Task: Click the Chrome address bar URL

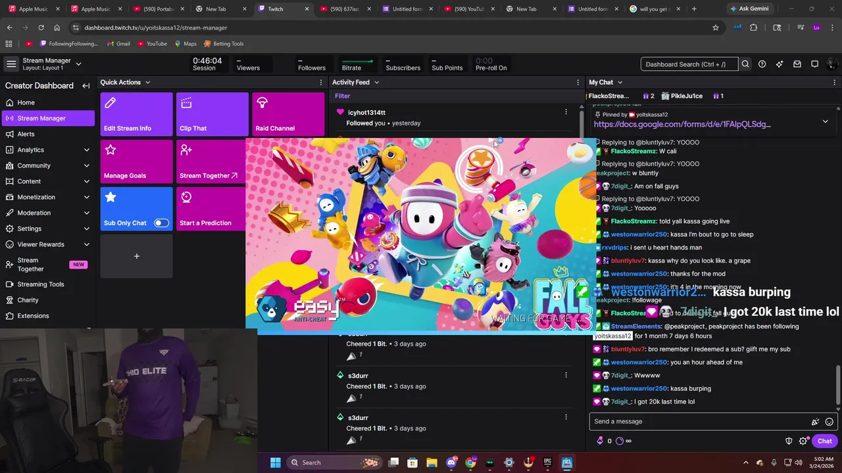Action: click(x=156, y=28)
